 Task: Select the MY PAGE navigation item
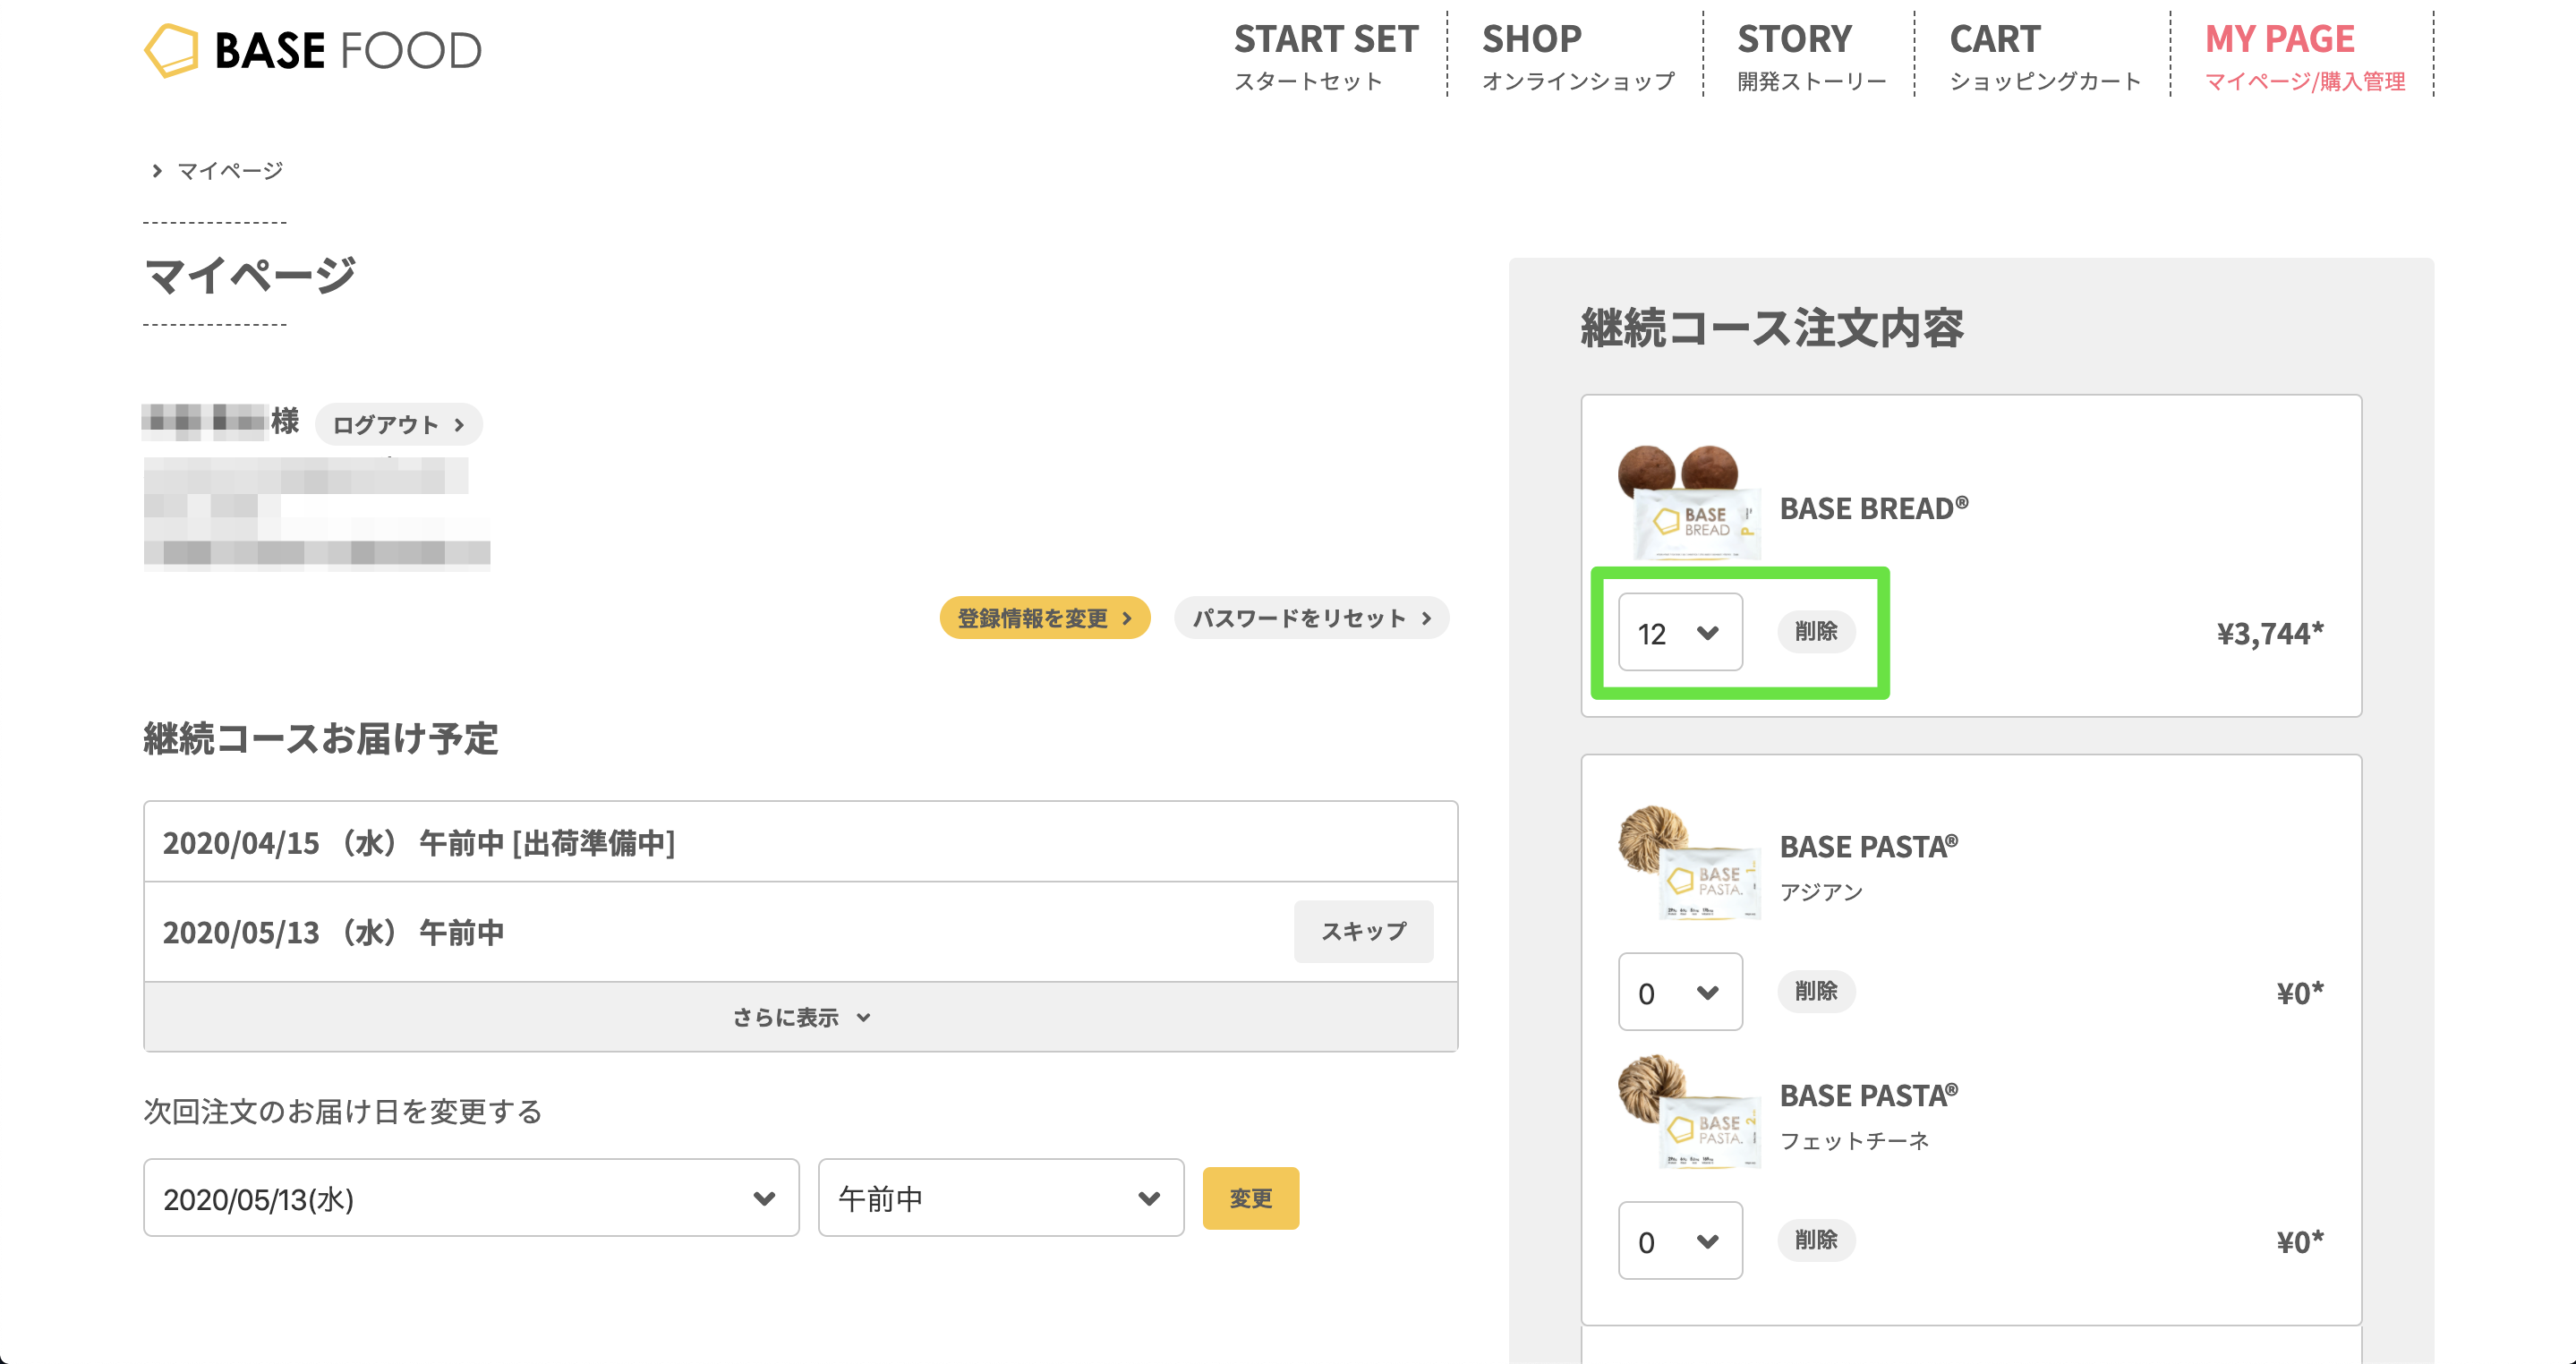pos(2305,56)
